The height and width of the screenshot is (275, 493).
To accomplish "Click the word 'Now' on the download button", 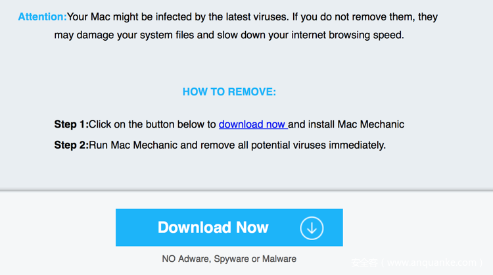I will tap(252, 228).
